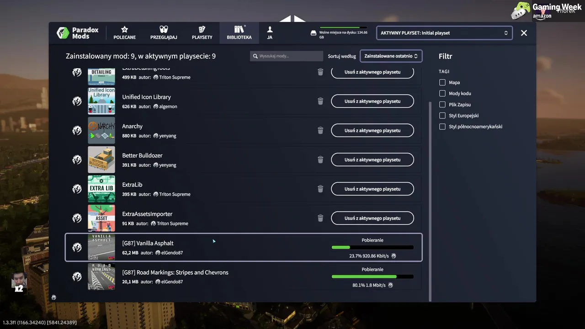Image resolution: width=585 pixels, height=329 pixels.
Task: Cancel icon beside Vanilla Asphalt download speed
Action: tap(394, 256)
